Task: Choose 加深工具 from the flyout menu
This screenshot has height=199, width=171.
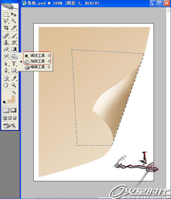Action: 37,62
